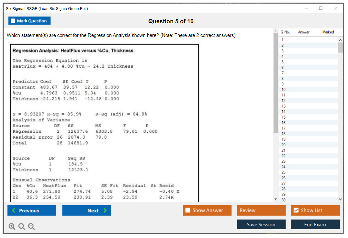Click the End Exam button
Screen dimensions: 348x238
(315, 224)
